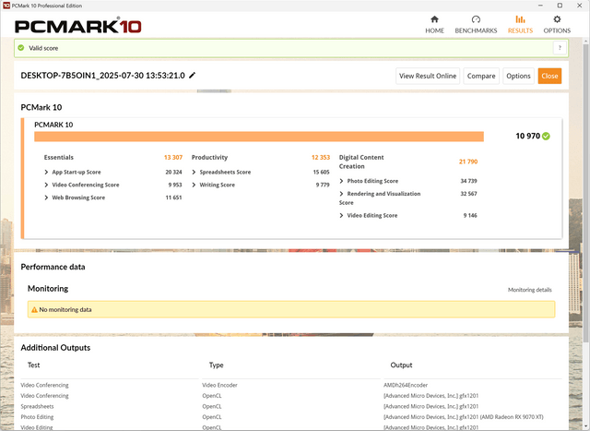Click Web Browsing value 11 651
Image resolution: width=590 pixels, height=431 pixels.
[x=173, y=198]
